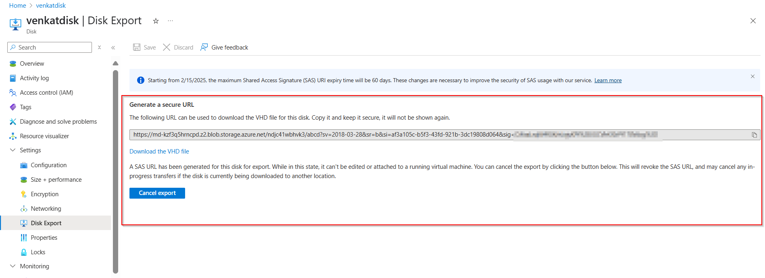Open Size + performance page
The image size is (765, 278).
[x=56, y=180]
